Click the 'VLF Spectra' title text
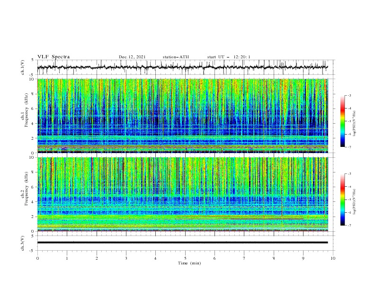This screenshot has width=375, height=290. [x=54, y=57]
